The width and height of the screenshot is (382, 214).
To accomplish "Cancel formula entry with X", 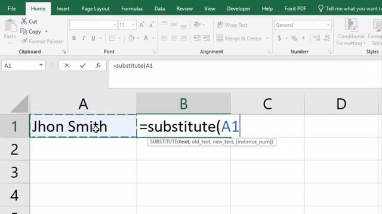I will [67, 65].
